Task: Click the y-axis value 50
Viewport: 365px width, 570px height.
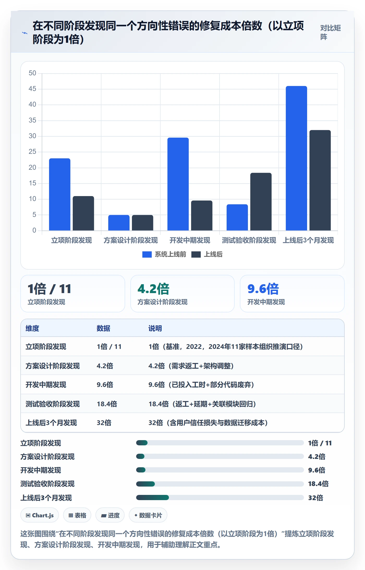Action: [32, 73]
